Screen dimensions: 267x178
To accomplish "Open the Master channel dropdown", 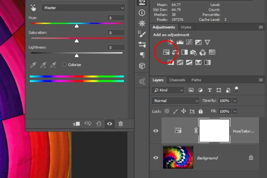I will point(83,8).
